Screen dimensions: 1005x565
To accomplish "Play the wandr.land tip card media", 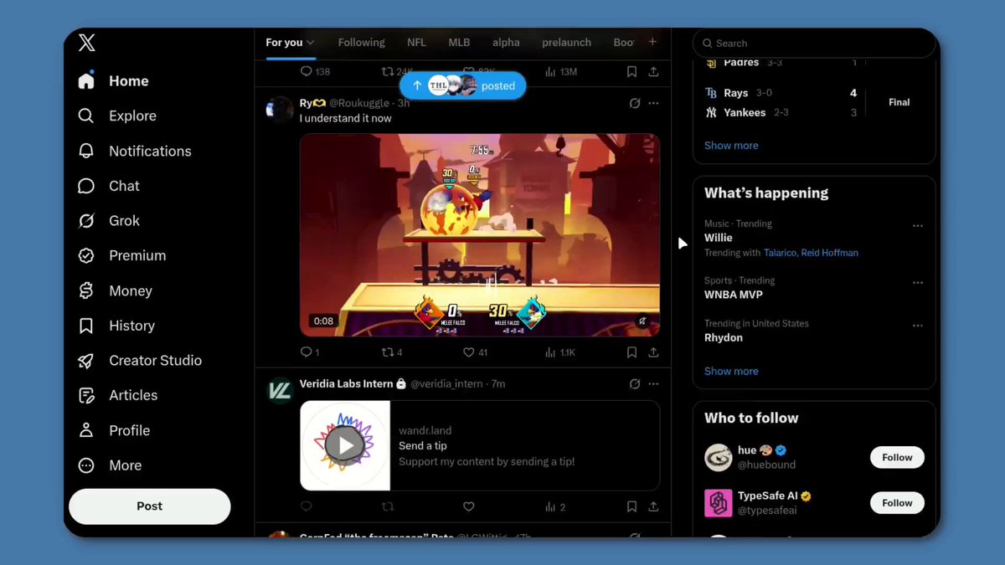I will 345,445.
